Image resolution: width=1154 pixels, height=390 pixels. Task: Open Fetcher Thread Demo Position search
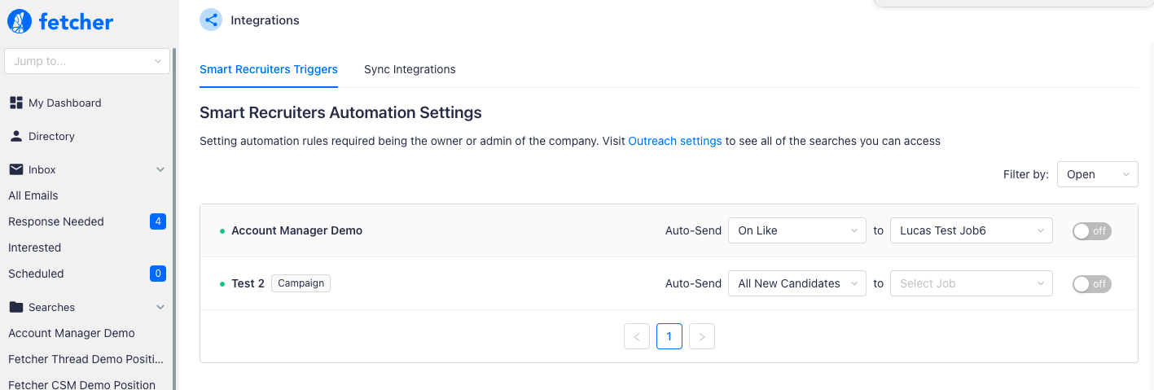coord(86,359)
